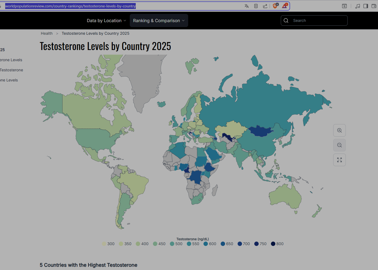Open the media playlist music note icon

click(x=358, y=6)
